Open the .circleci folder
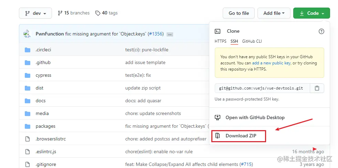 pyautogui.click(x=43, y=50)
